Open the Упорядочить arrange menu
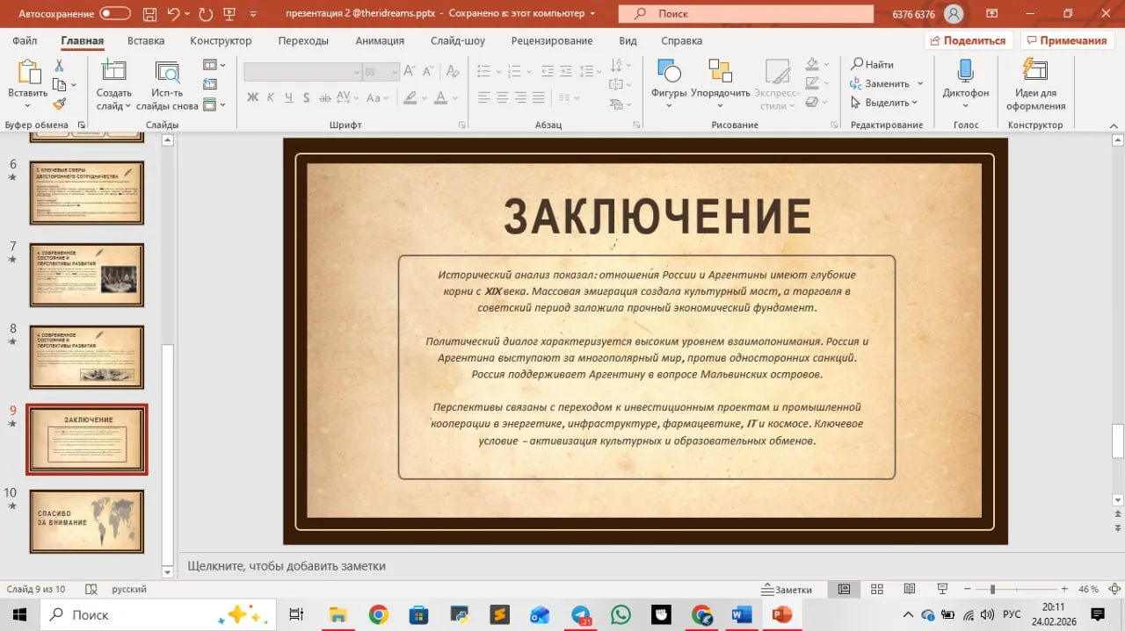The width and height of the screenshot is (1125, 631). [721, 84]
